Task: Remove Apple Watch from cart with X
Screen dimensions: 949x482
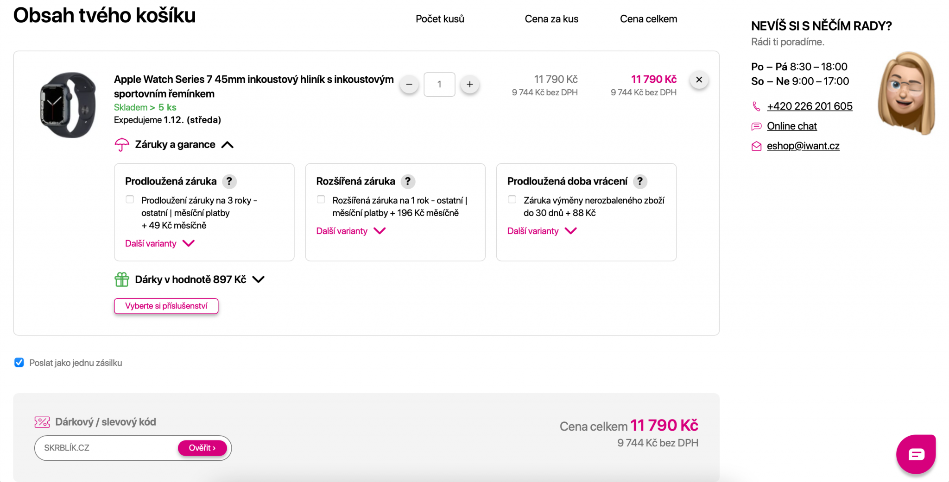Action: pyautogui.click(x=699, y=80)
